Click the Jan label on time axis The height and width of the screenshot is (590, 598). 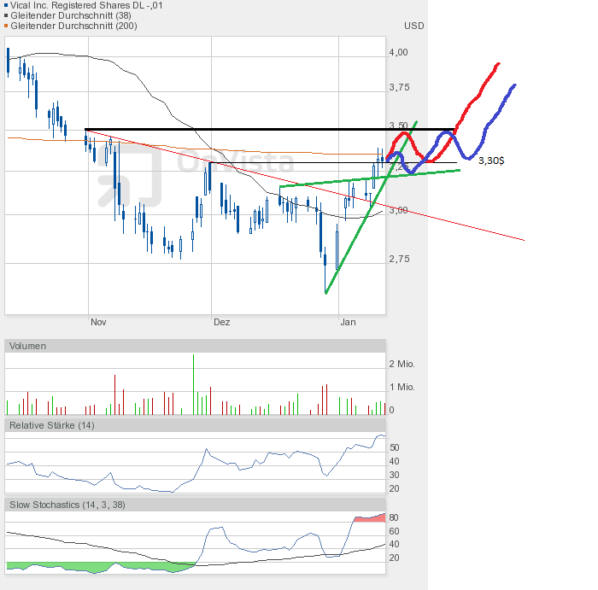point(348,322)
